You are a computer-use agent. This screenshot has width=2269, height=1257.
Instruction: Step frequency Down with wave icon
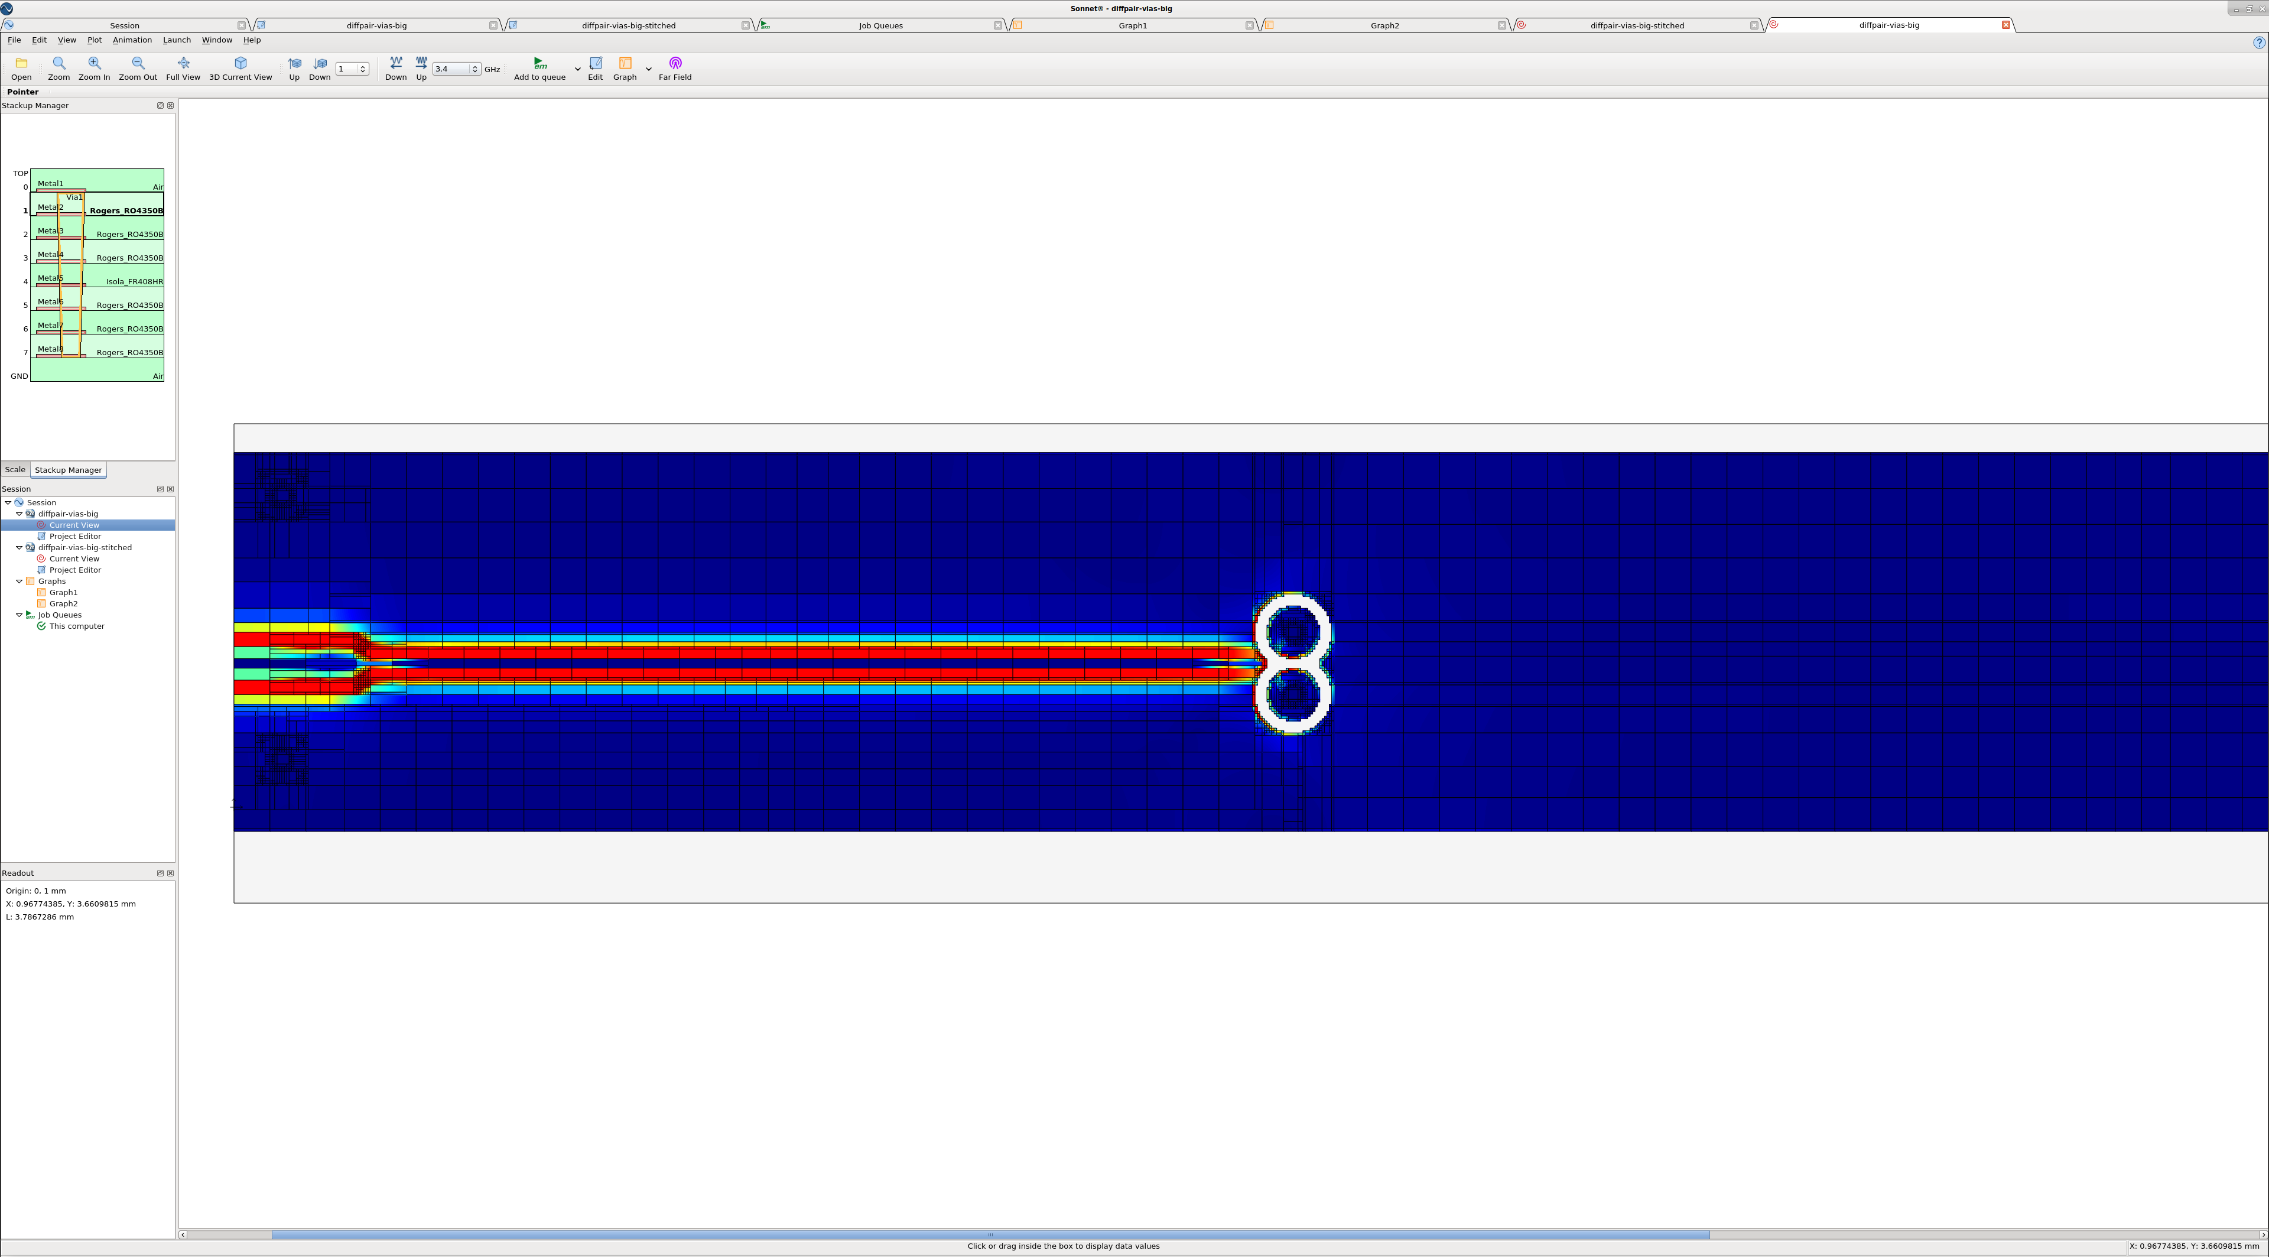click(x=396, y=63)
